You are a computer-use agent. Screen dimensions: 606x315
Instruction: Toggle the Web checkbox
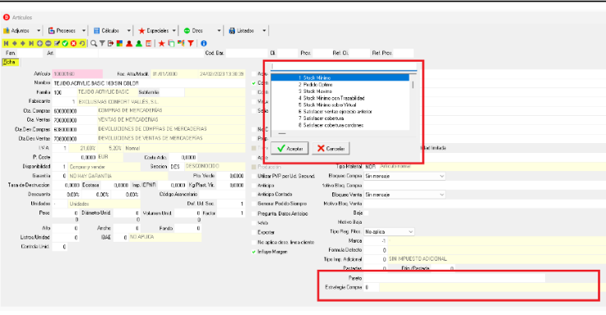[x=254, y=223]
